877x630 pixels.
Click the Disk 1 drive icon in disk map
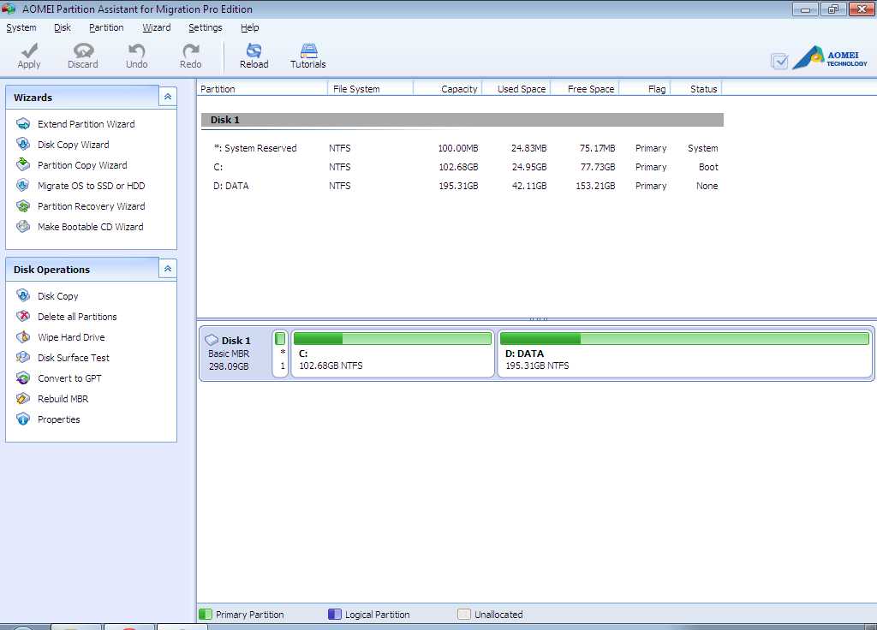point(212,340)
